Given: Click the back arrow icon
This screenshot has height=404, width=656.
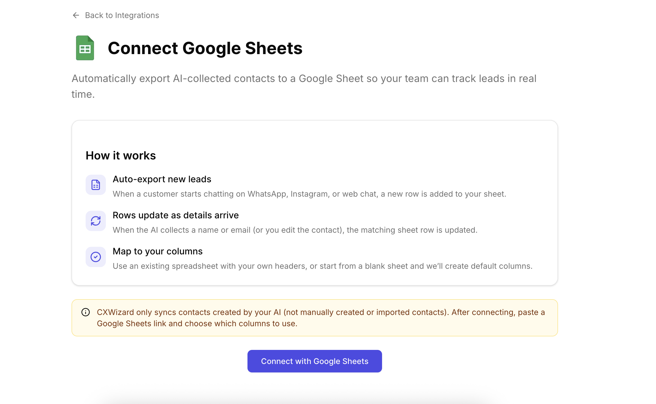Looking at the screenshot, I should (x=76, y=15).
